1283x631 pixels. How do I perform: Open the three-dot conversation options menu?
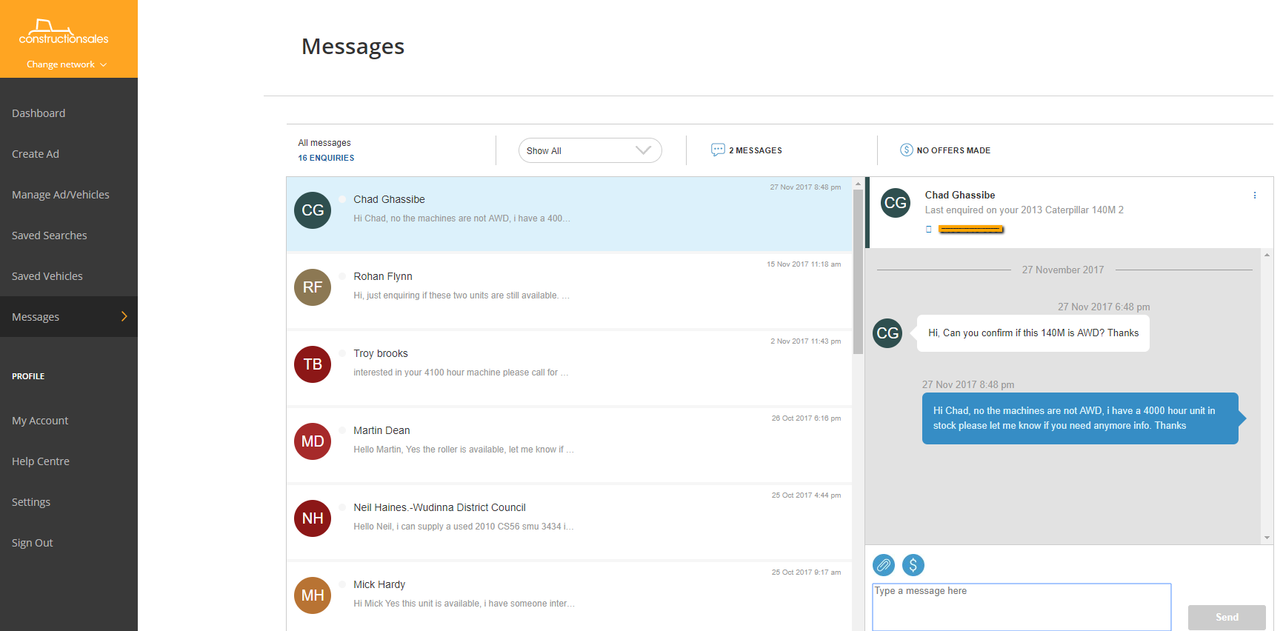click(x=1254, y=196)
